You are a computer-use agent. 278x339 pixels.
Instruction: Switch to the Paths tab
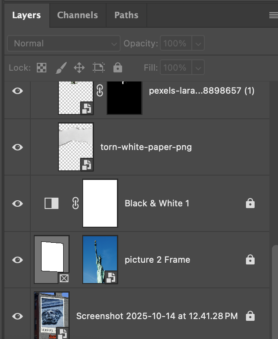click(126, 15)
